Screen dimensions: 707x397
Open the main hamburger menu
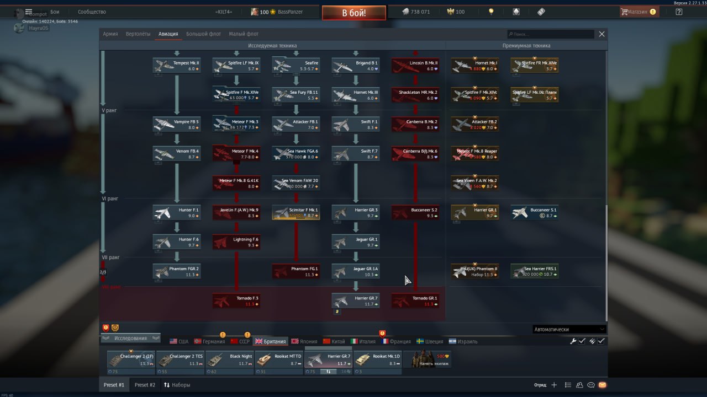coord(29,12)
